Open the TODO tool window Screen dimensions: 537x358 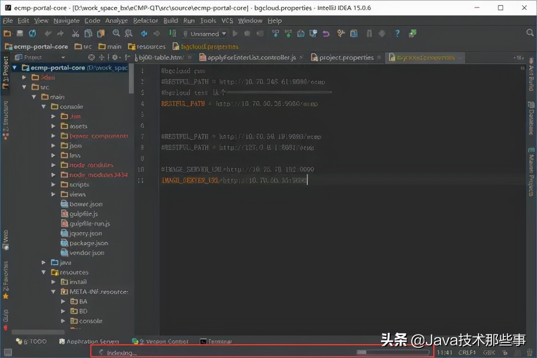coord(31,342)
